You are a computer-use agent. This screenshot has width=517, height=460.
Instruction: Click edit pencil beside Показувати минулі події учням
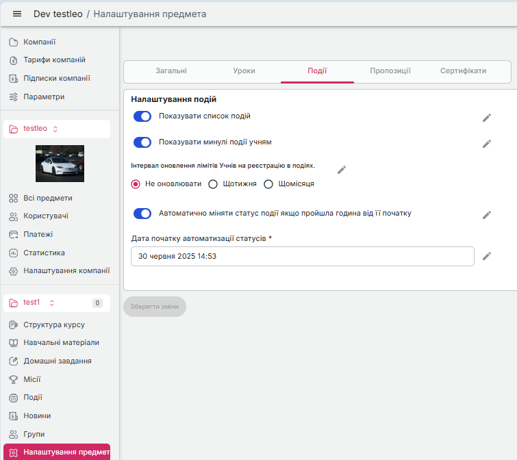487,144
